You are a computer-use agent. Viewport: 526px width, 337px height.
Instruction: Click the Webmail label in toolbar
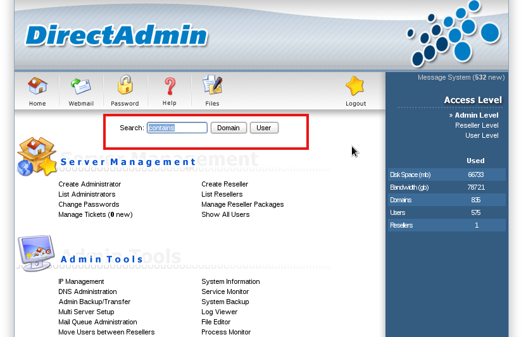tap(81, 104)
